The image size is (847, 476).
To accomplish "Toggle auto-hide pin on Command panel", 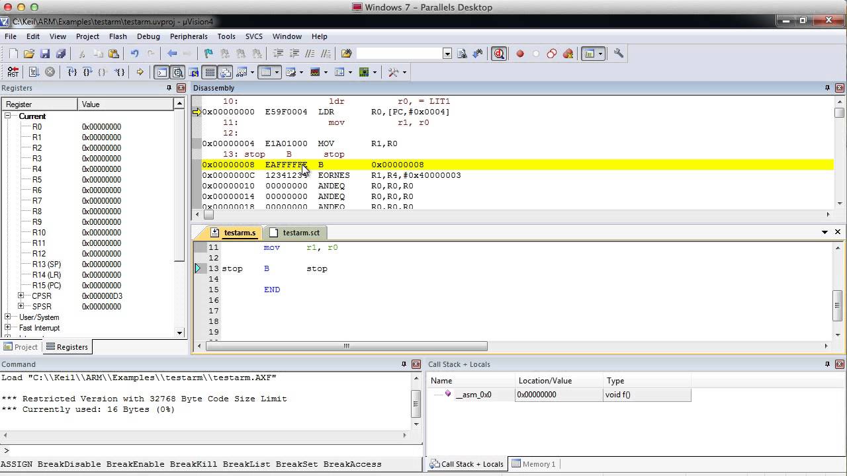I will [x=404, y=364].
